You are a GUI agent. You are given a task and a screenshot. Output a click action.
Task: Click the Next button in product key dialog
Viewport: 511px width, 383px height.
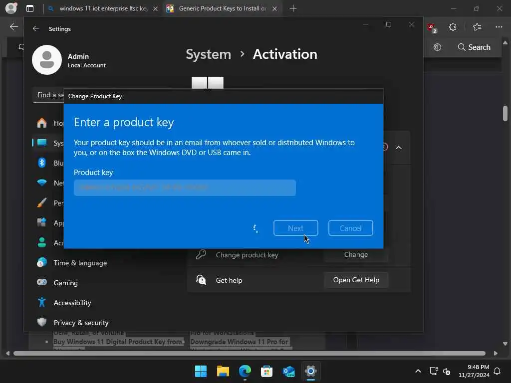click(295, 228)
